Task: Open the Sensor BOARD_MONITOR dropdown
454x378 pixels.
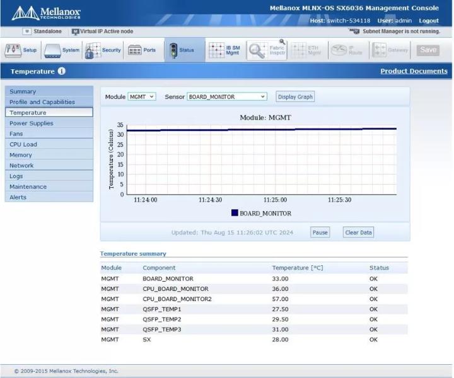Action: coord(227,96)
